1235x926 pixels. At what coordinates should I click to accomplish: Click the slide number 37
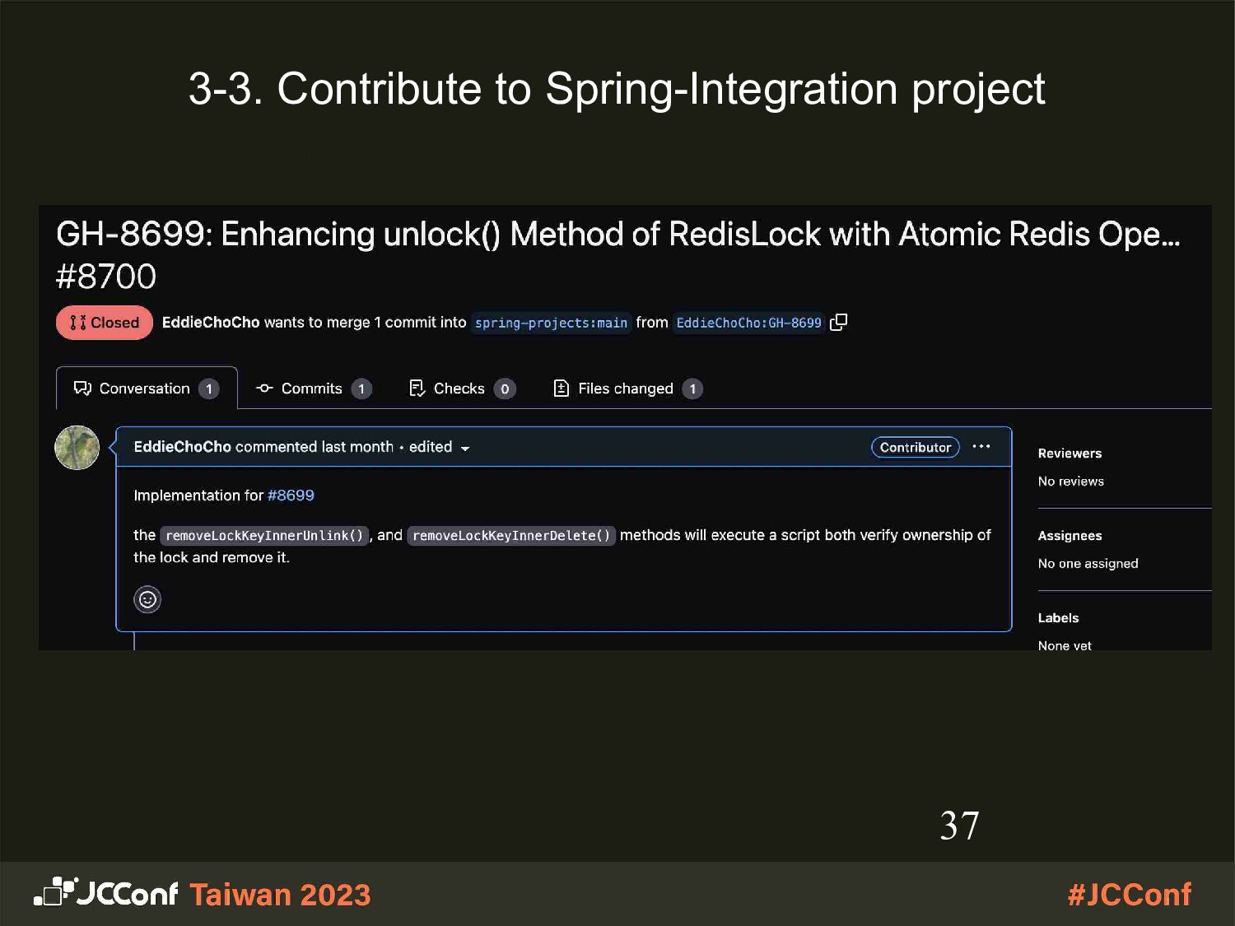959,826
